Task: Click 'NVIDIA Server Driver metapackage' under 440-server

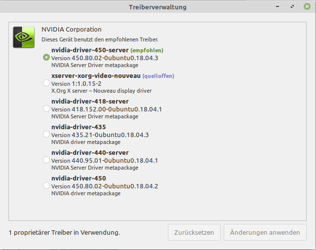Action: pyautogui.click(x=95, y=168)
